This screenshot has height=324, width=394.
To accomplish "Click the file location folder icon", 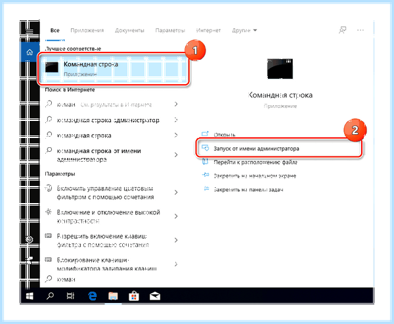I will click(206, 162).
